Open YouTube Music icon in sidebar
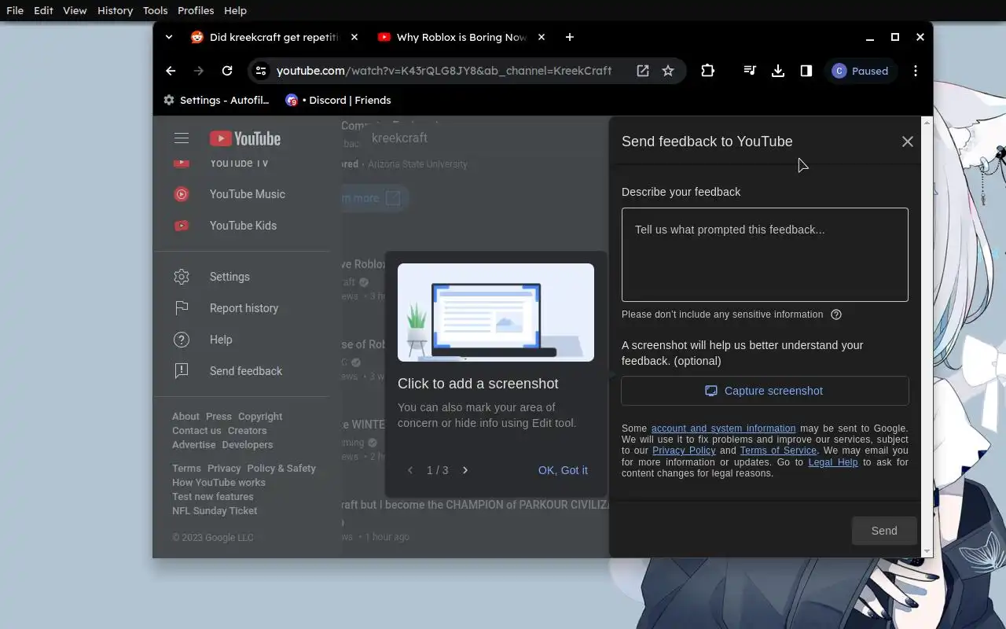This screenshot has height=629, width=1006. point(182,194)
